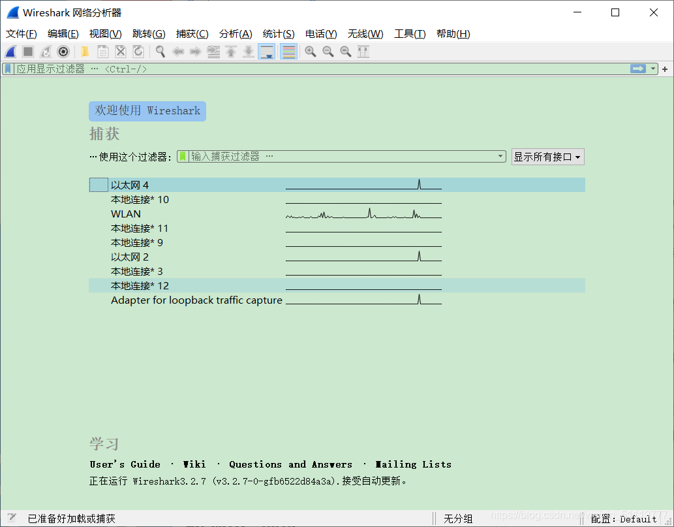Select Adapter for loopback traffic capture
This screenshot has width=674, height=527.
(x=337, y=300)
